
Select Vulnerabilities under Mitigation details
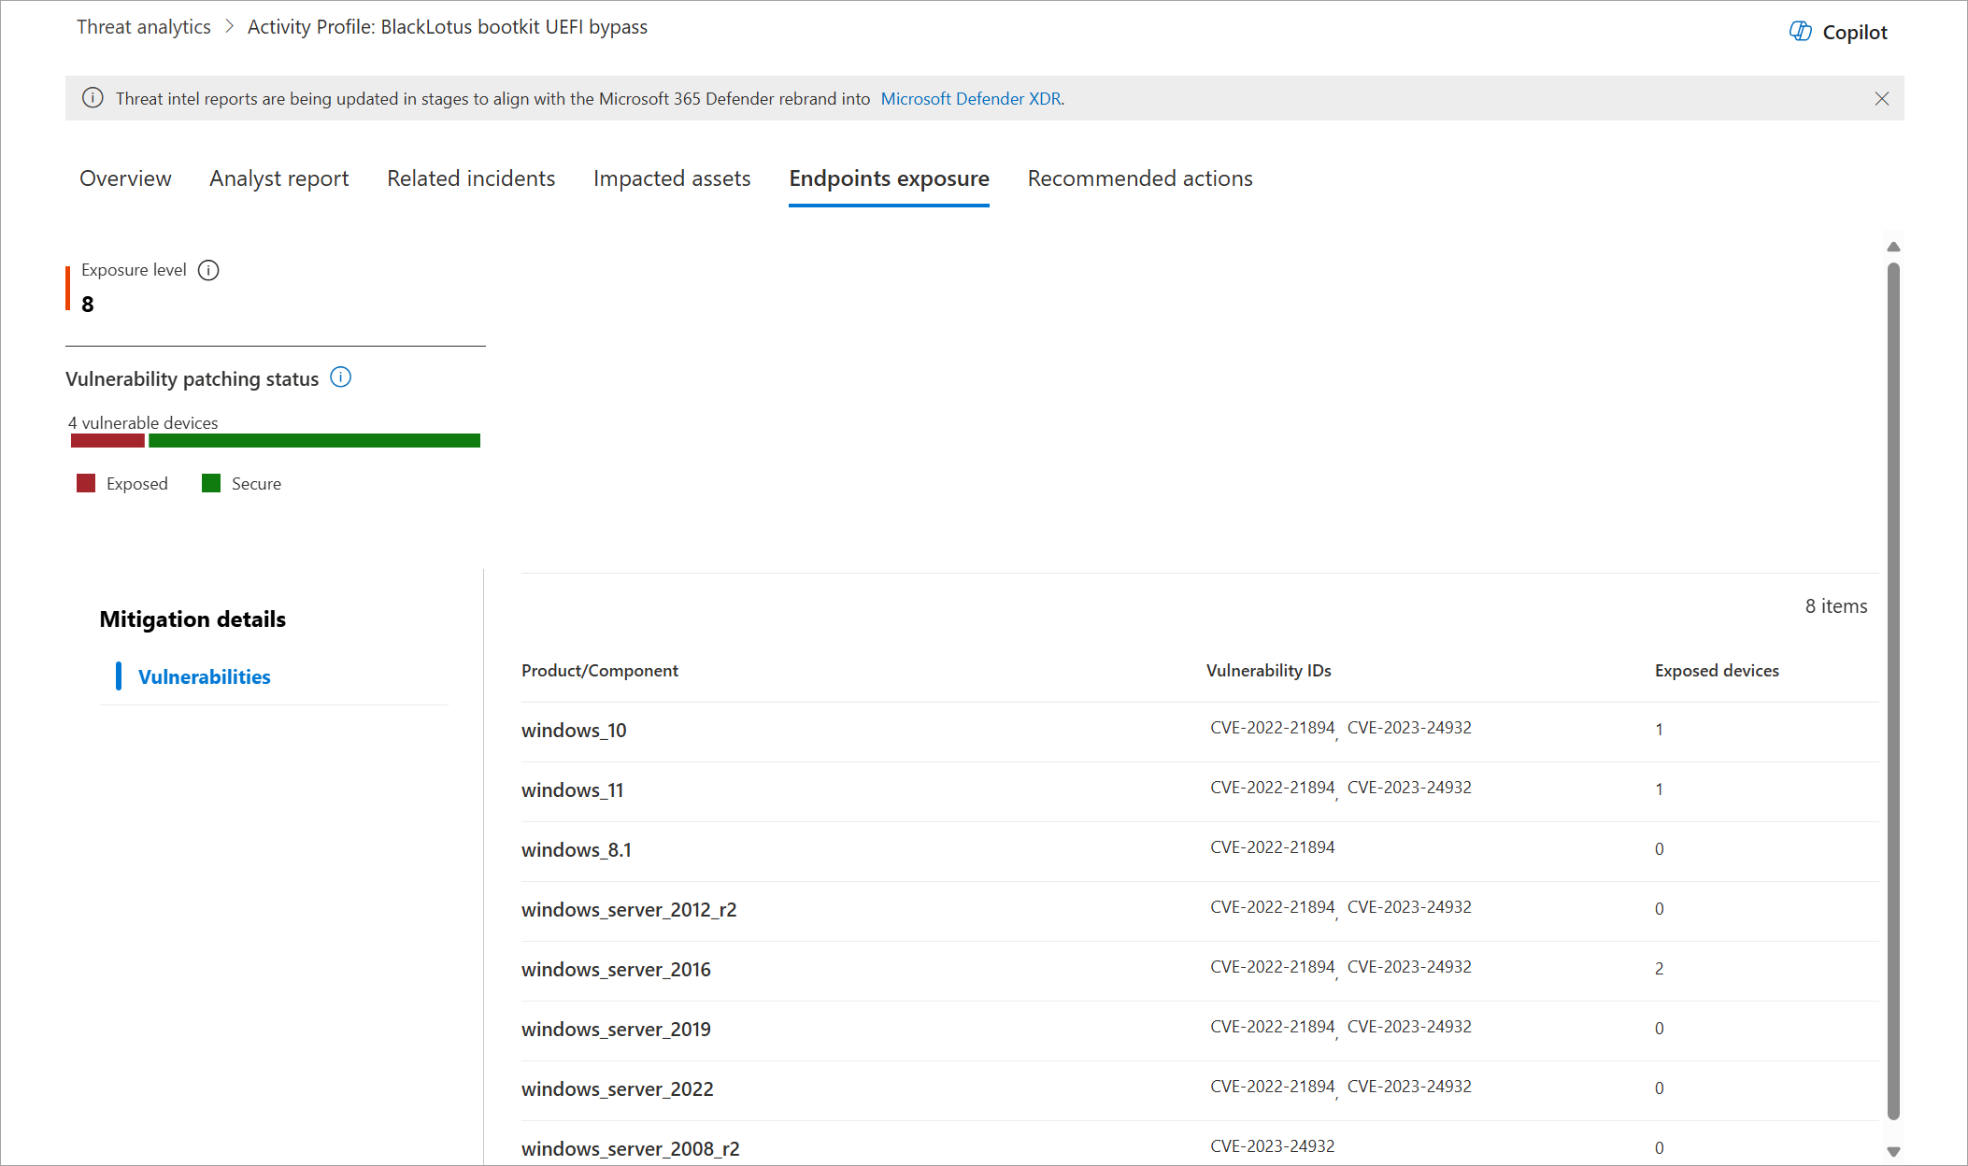tap(204, 676)
